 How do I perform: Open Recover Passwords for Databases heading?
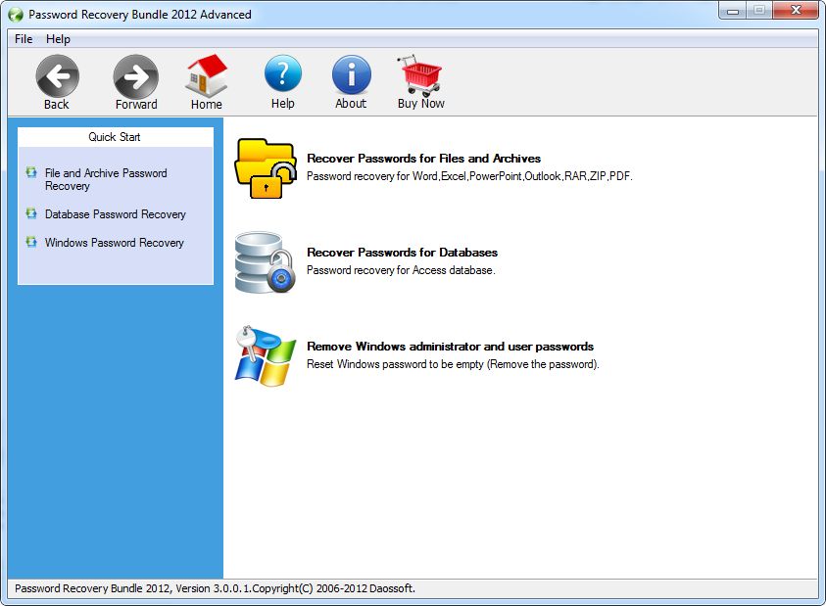coord(402,253)
